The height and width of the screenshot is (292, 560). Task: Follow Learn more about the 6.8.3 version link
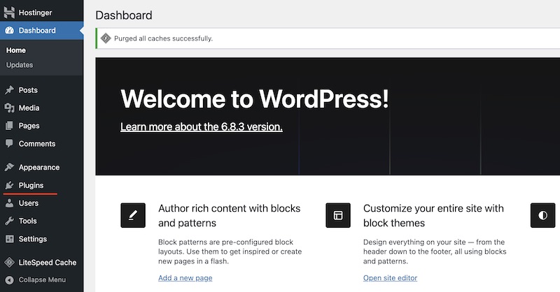[202, 127]
